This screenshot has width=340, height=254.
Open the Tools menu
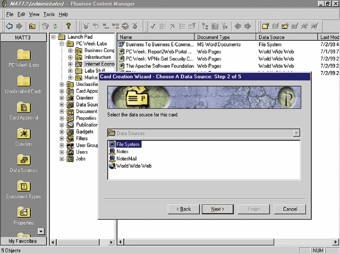pos(49,14)
